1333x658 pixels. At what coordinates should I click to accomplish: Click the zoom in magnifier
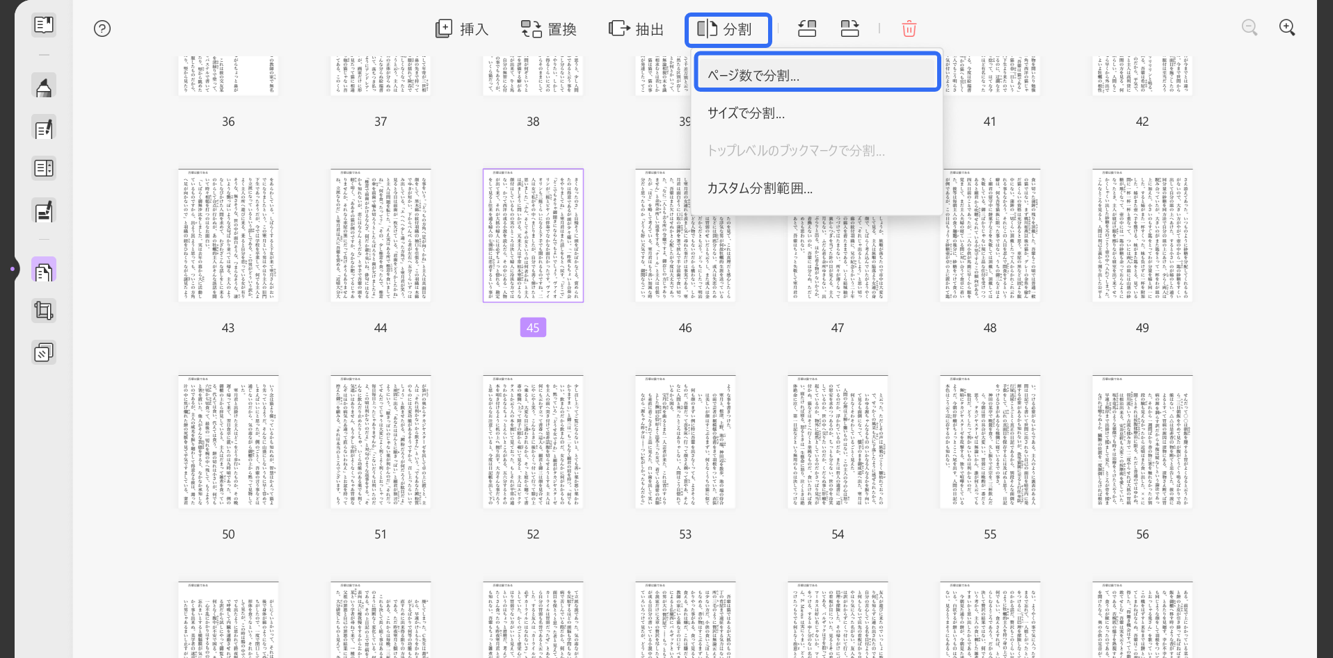coord(1287,28)
